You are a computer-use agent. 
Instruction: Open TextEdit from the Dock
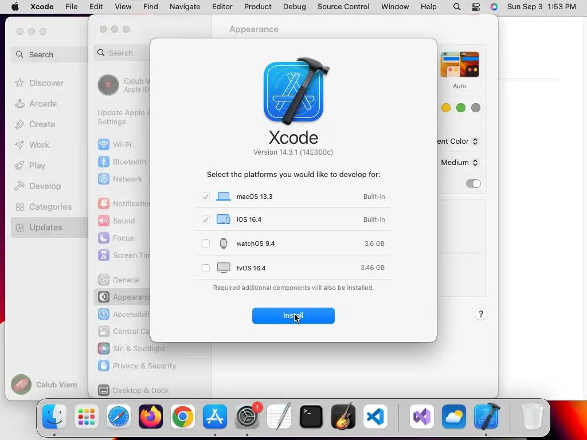tap(279, 417)
